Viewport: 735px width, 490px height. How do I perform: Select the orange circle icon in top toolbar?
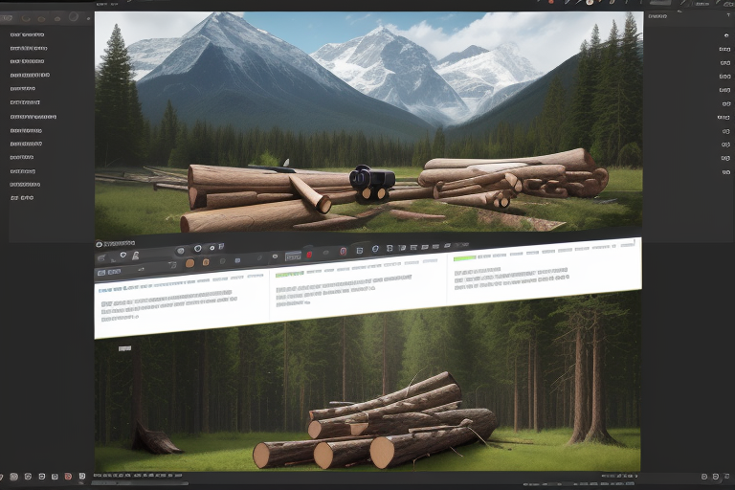click(589, 3)
